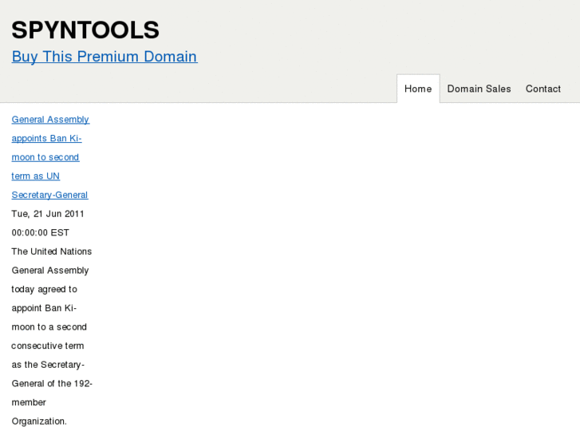Click the 'today agreed to' text line
The image size is (580, 435).
44,290
